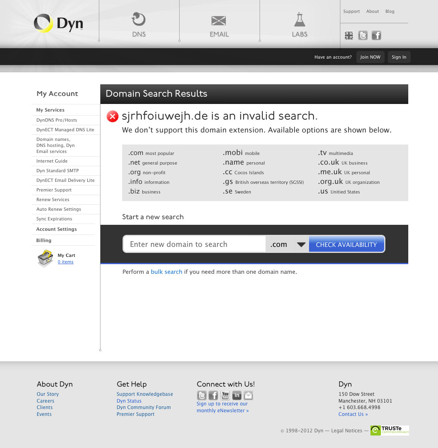Viewport: 438px width, 448px height.
Task: Open the '0 items' cart link
Action: point(65,262)
